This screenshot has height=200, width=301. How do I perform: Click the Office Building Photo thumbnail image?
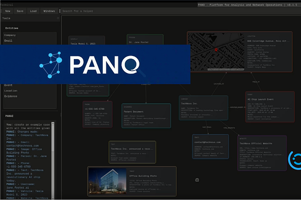tap(107, 181)
